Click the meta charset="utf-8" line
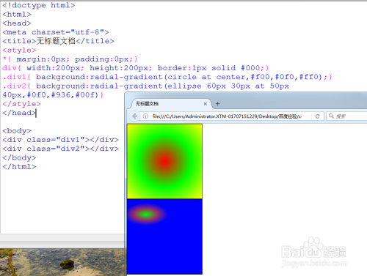 pos(56,32)
